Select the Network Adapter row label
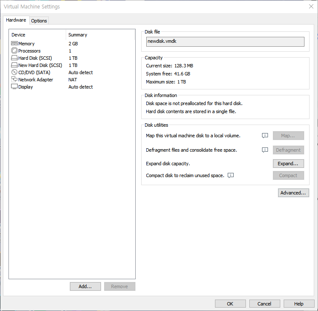This screenshot has width=318, height=311. (36, 80)
